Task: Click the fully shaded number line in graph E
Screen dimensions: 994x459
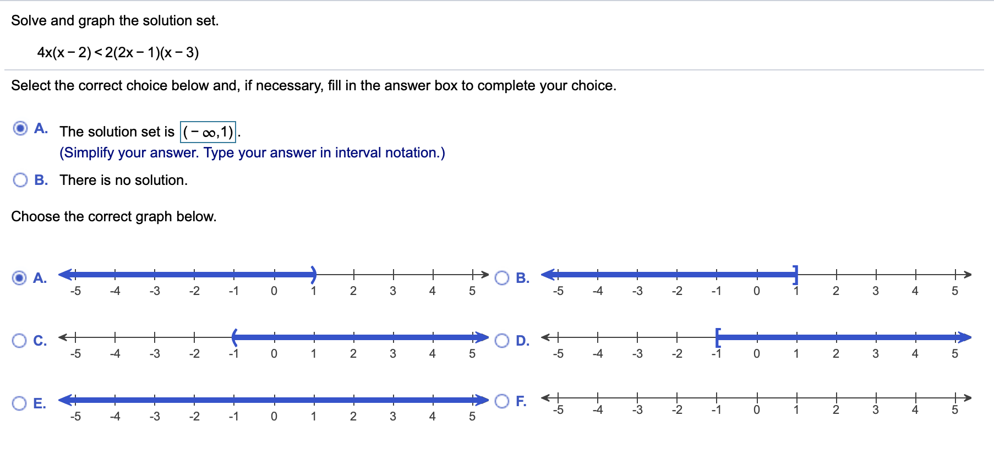Action: pos(274,400)
